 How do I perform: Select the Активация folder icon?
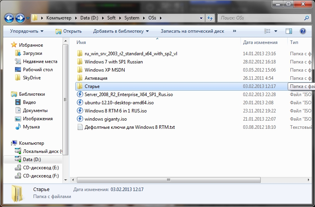[80, 78]
